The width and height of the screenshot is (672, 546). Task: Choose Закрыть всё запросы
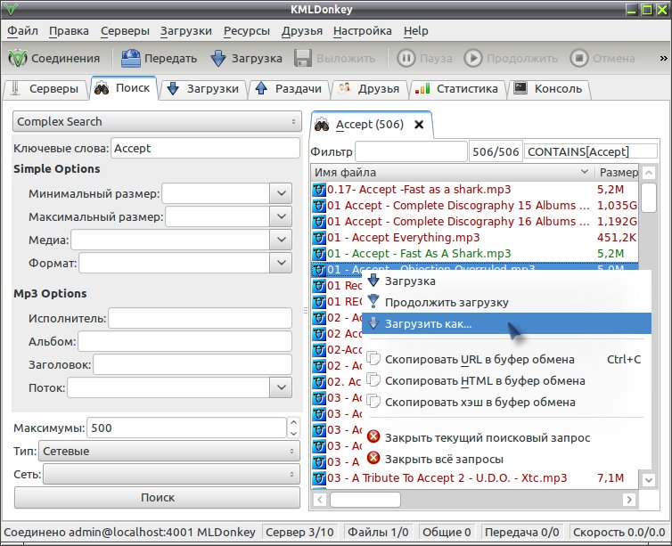506,459
